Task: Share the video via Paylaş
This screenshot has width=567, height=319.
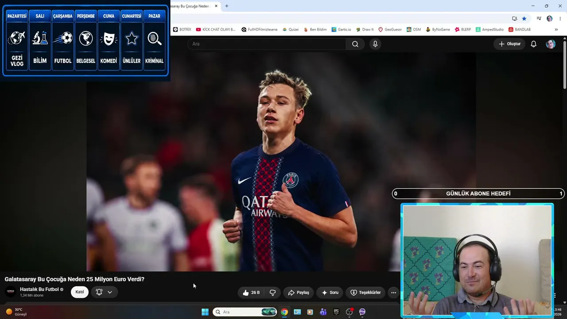Action: pyautogui.click(x=299, y=292)
